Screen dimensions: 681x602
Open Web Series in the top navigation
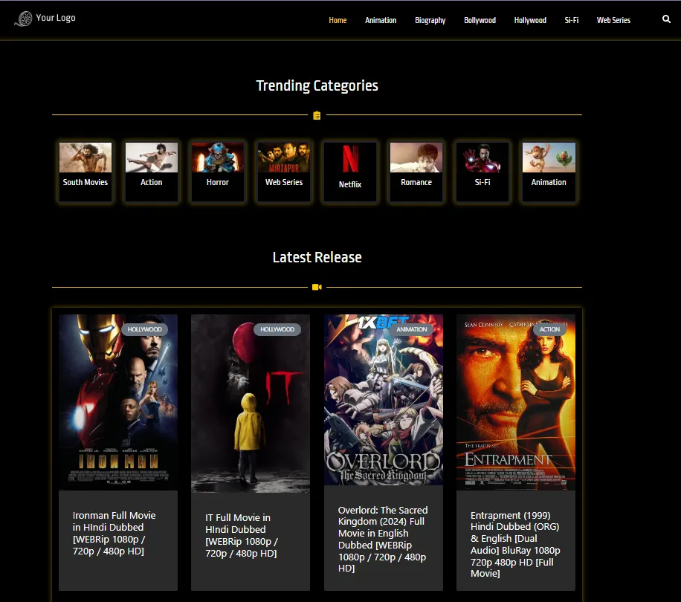point(613,20)
